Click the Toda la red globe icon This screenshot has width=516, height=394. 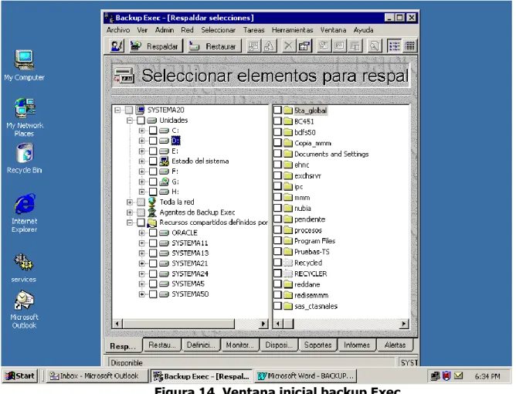152,202
